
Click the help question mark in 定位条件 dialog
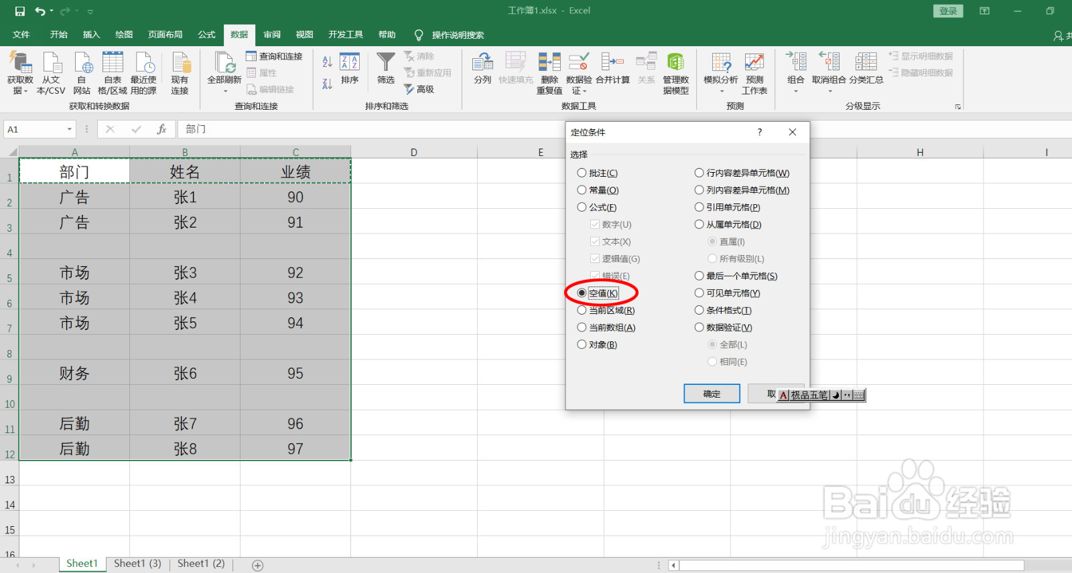click(759, 132)
